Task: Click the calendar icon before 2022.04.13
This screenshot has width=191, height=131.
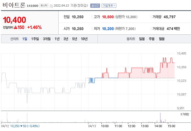Action: [51, 6]
